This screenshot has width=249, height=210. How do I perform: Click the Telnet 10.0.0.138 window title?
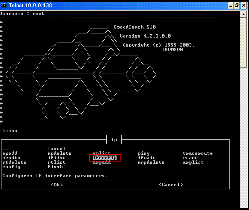click(x=31, y=6)
